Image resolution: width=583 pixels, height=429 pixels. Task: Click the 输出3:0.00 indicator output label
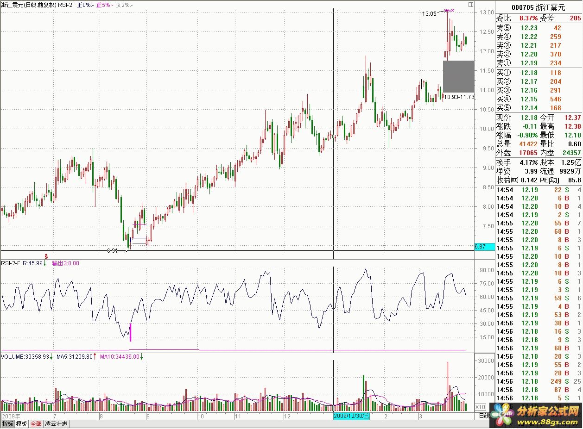(x=65, y=263)
